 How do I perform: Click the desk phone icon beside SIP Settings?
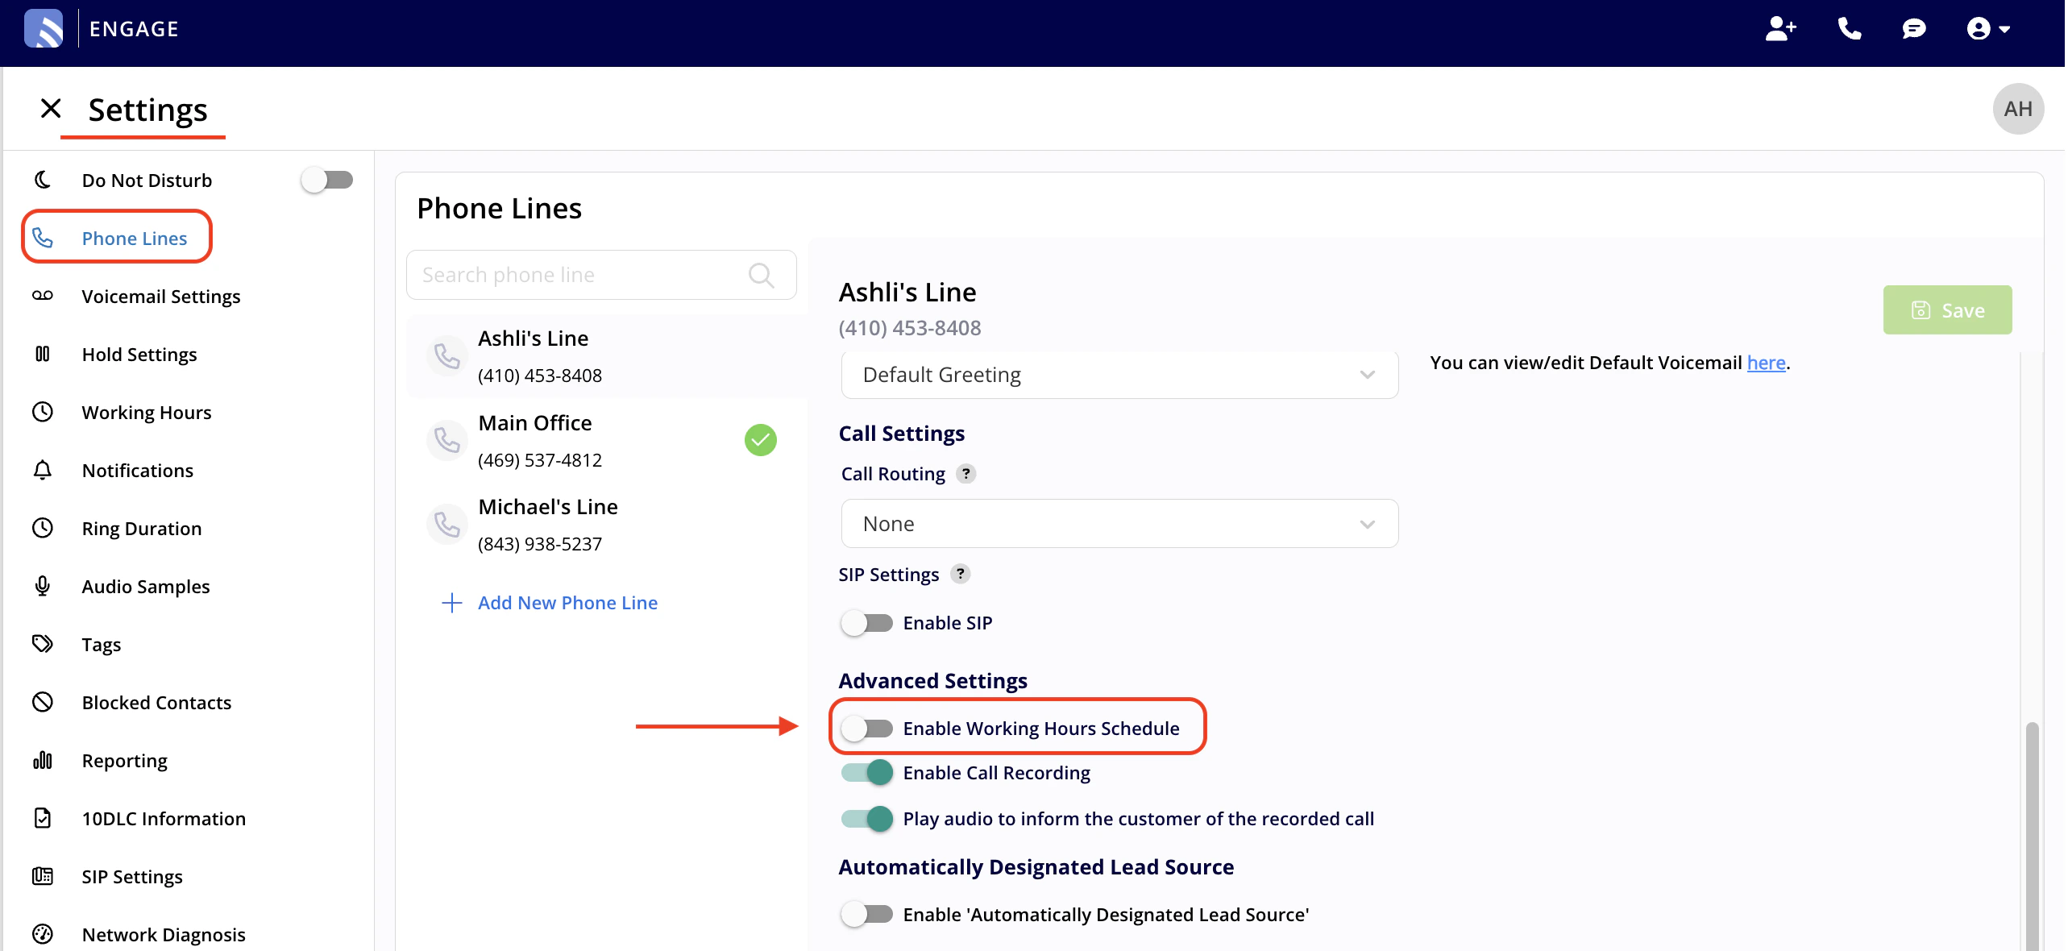point(43,876)
